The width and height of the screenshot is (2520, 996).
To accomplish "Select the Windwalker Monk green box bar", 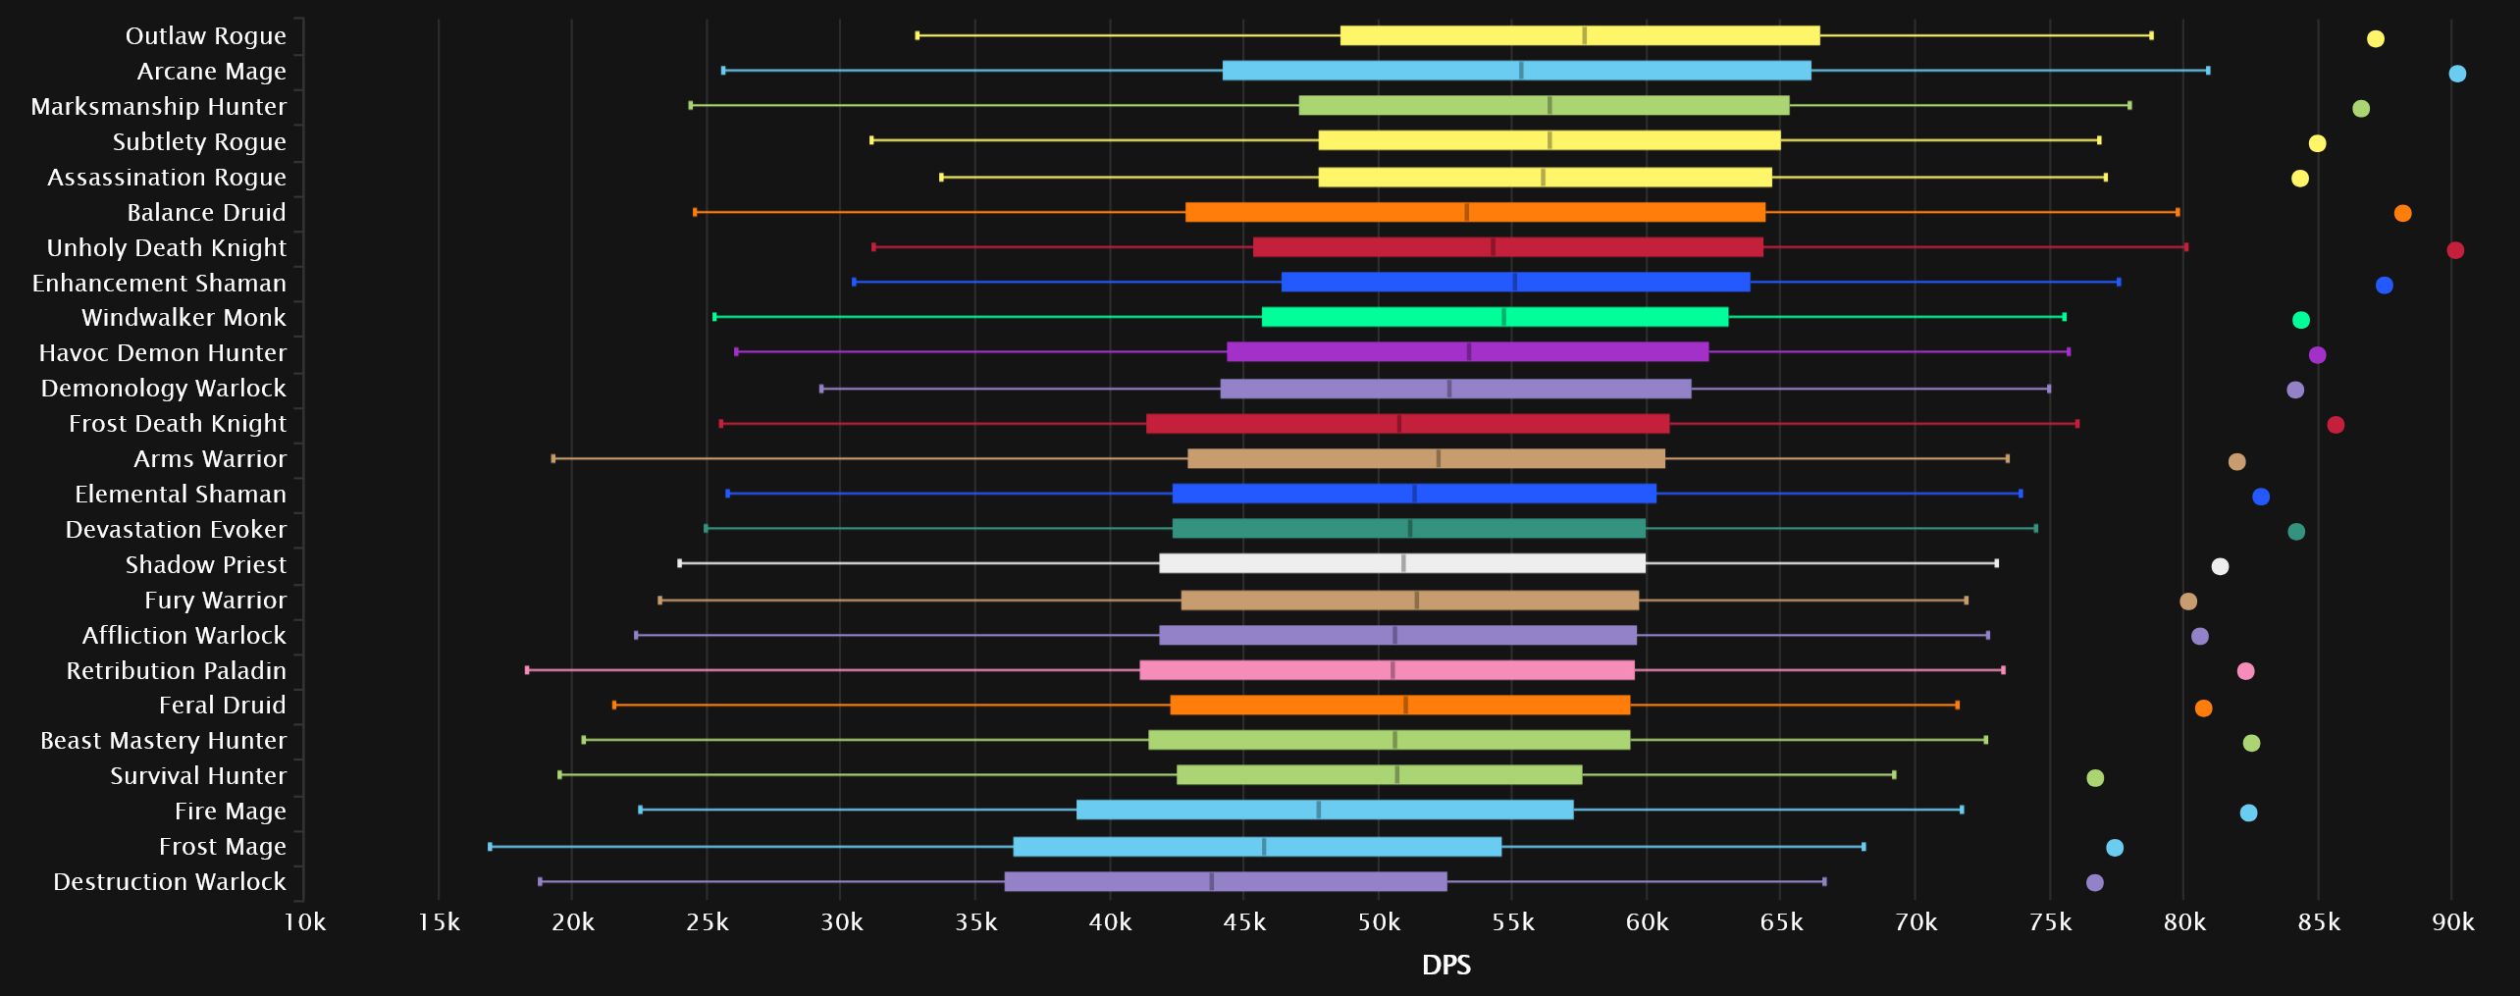I will 1494,317.
